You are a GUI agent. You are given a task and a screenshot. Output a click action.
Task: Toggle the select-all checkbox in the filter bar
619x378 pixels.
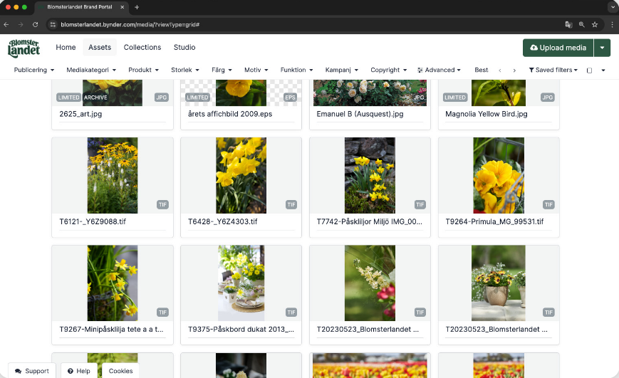(x=589, y=70)
